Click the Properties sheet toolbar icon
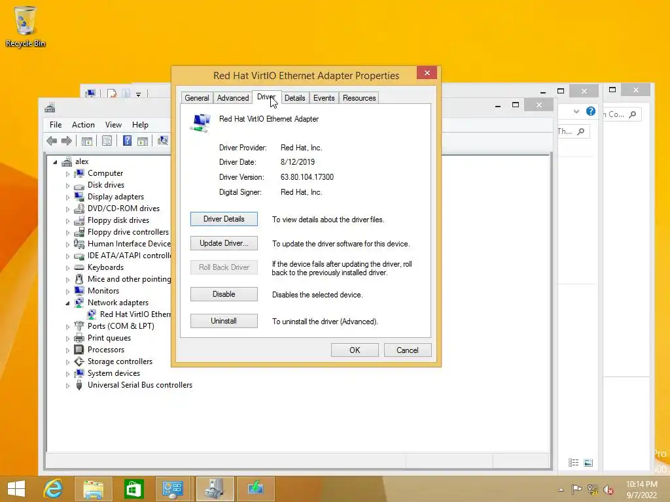 [x=107, y=141]
